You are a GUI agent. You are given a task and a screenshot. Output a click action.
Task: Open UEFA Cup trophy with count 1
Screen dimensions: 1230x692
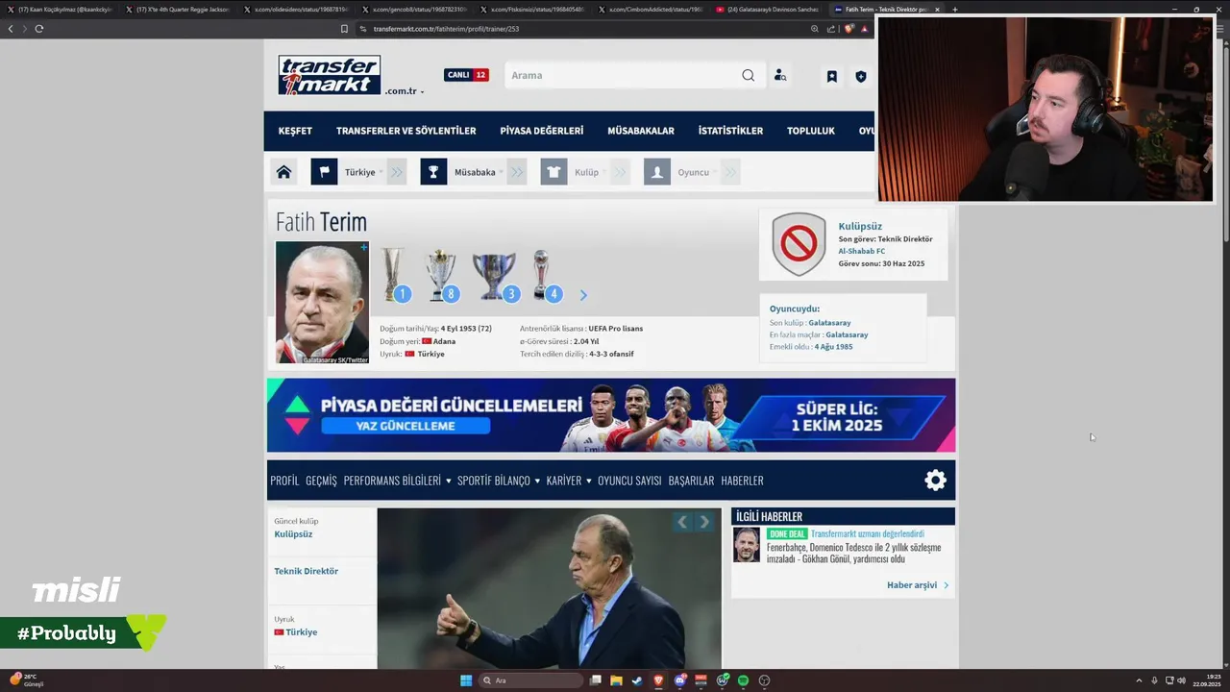[394, 275]
